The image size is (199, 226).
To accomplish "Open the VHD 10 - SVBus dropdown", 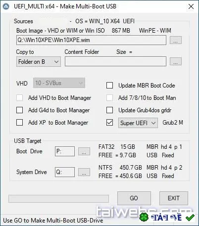I will 59,83.
